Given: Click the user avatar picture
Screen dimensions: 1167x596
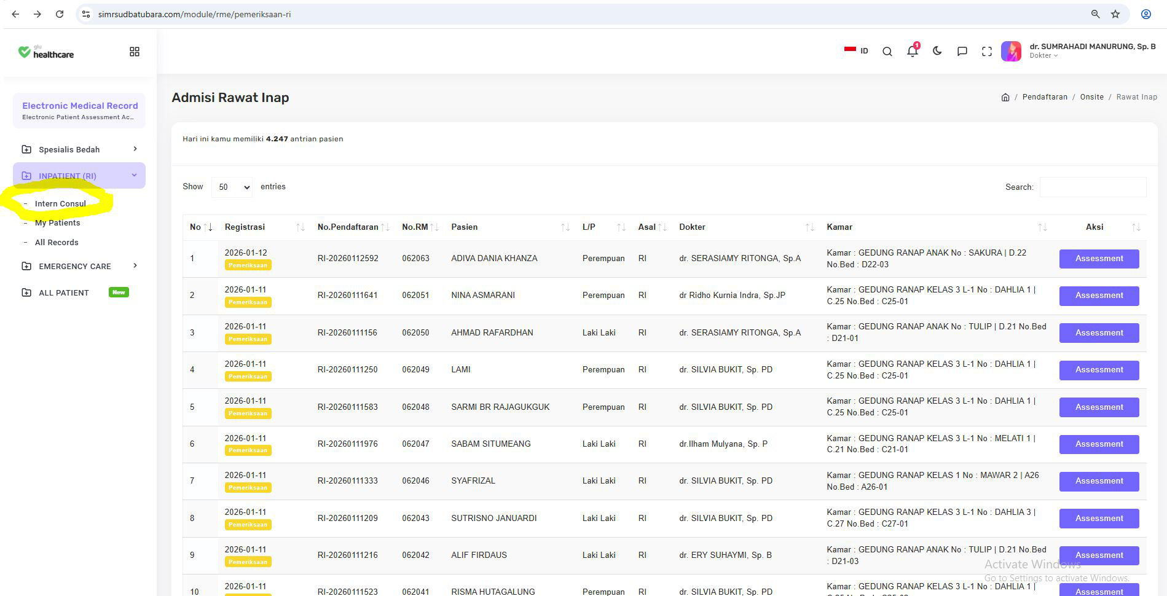Looking at the screenshot, I should pyautogui.click(x=1011, y=51).
